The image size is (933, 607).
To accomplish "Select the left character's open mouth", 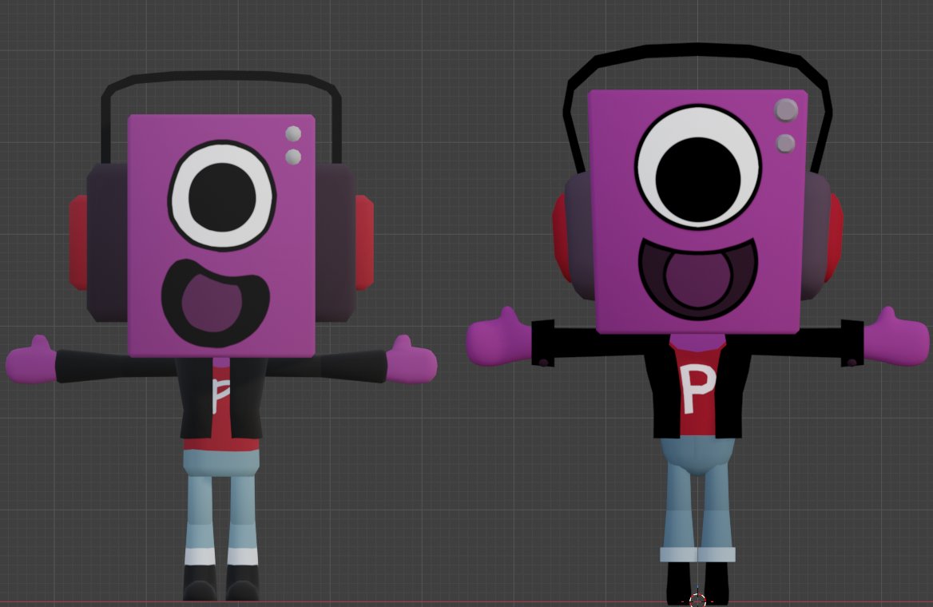I will [x=215, y=304].
